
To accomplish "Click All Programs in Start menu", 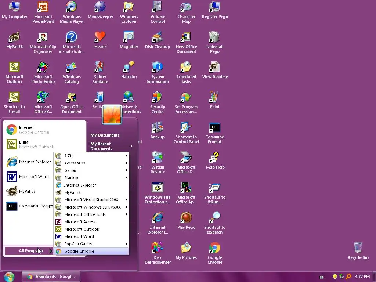I will 29,251.
